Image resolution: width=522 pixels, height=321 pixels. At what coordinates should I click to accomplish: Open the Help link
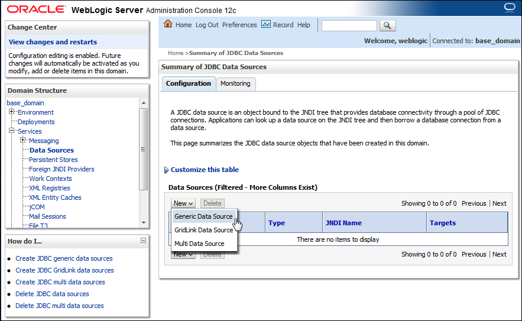[x=303, y=25]
